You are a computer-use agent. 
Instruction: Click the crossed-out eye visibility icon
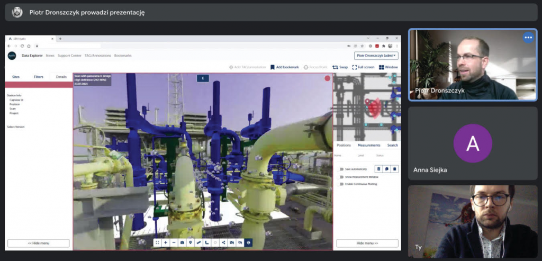click(x=240, y=242)
